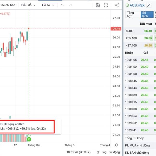The width and height of the screenshot is (156, 156).
Task: Open the Hồ sơ dropdown menu
Action: tap(48, 5)
